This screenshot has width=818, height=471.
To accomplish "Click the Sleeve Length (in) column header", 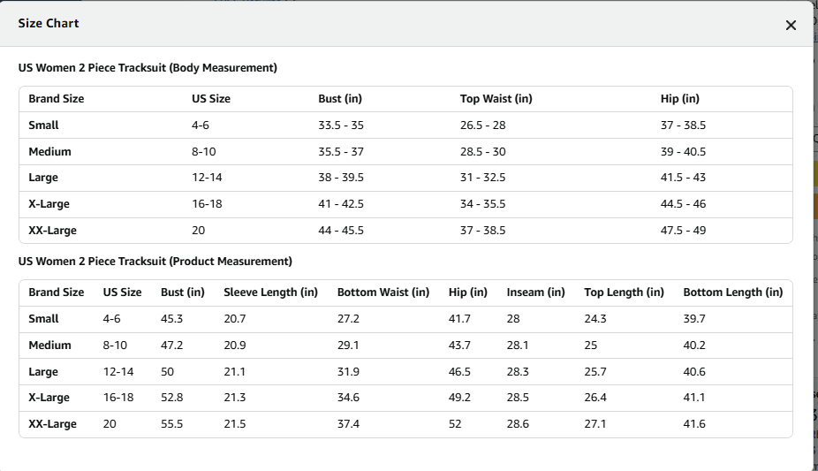I will [271, 292].
